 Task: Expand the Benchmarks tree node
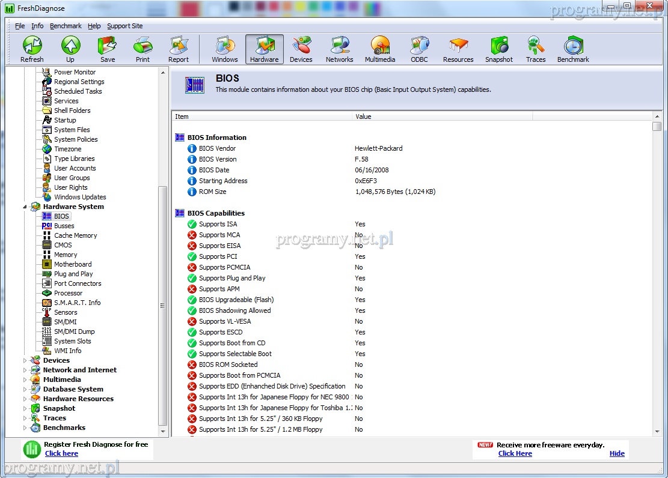(25, 428)
